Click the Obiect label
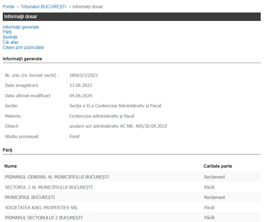This screenshot has width=264, height=222. [x=12, y=126]
